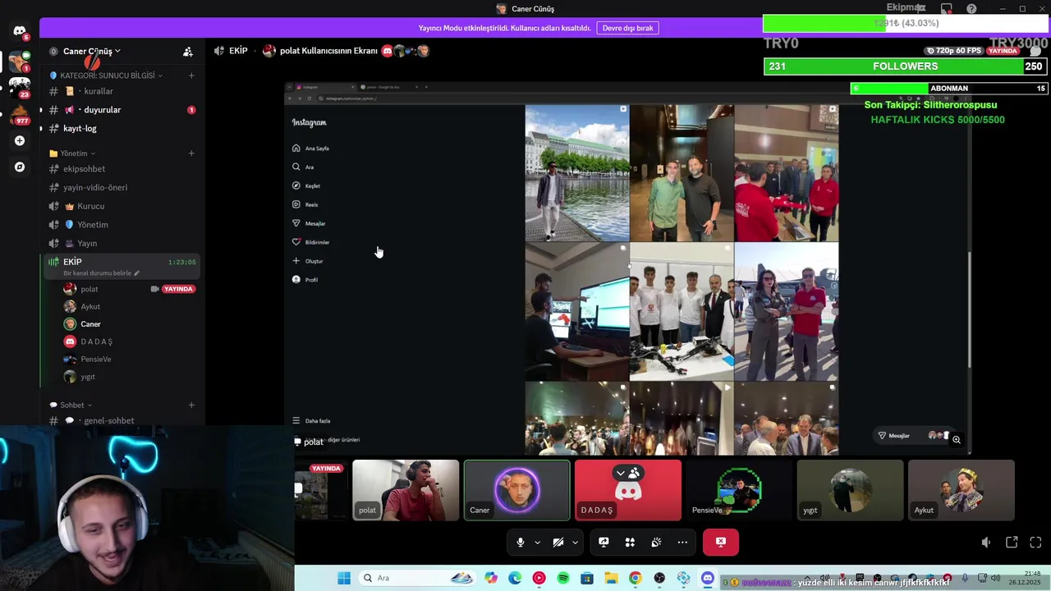
Task: Expand Caner Cünüş server menu
Action: [91, 51]
